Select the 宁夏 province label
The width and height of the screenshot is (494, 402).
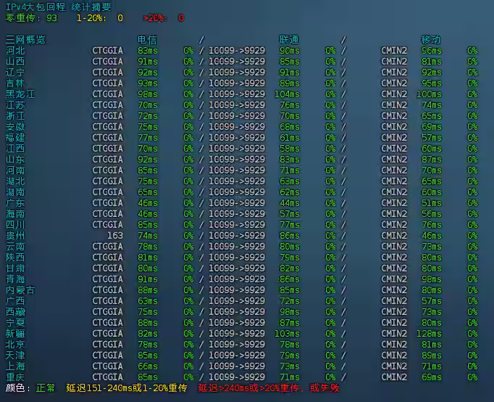tap(15, 323)
